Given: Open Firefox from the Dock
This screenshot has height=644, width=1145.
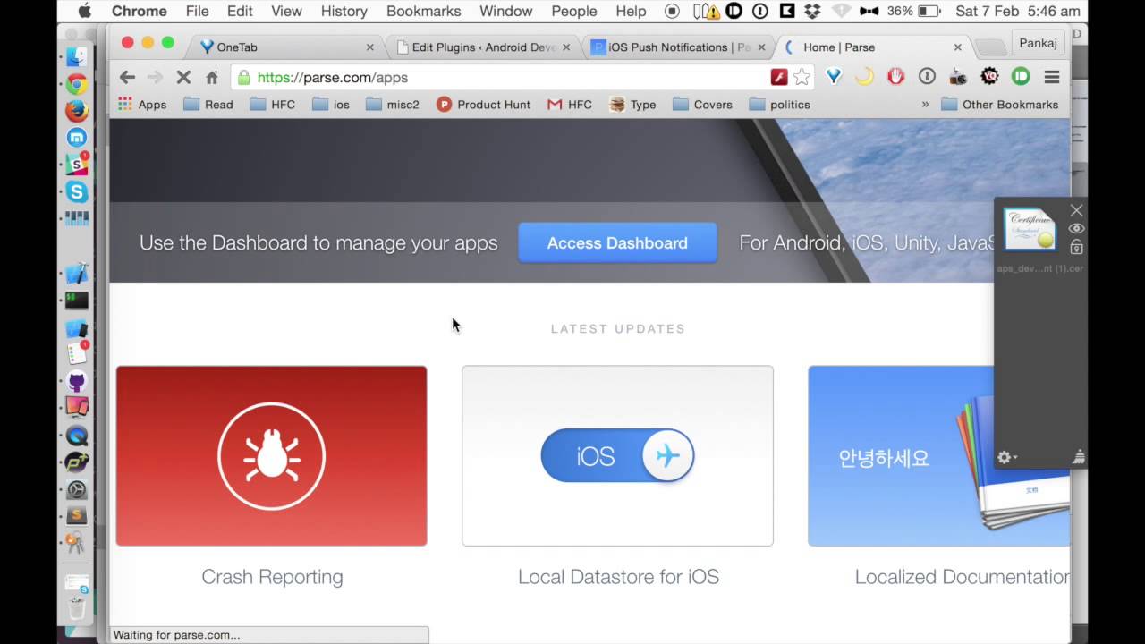Looking at the screenshot, I should [77, 111].
